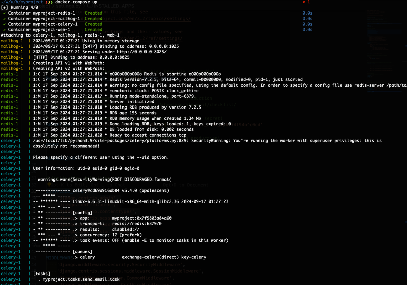
Task: Click the green checkmark beside myproject-web-1
Action: pyautogui.click(x=4, y=30)
